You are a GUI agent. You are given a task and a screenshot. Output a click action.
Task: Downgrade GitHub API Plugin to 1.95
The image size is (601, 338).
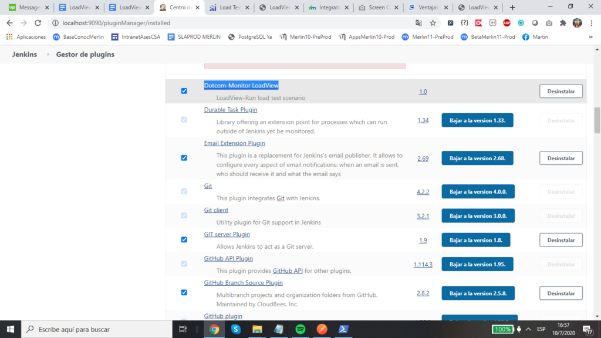click(477, 264)
